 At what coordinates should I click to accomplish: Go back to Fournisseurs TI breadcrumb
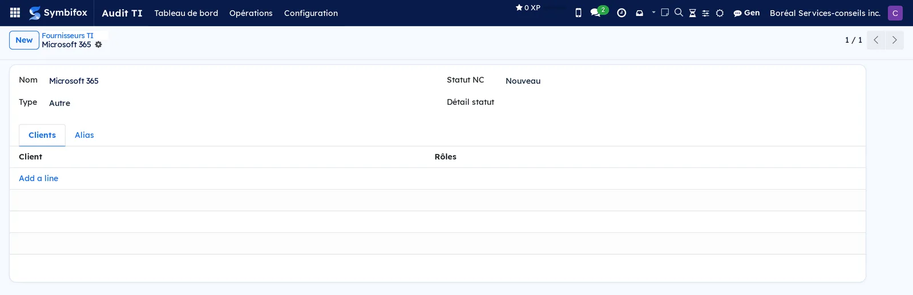67,35
